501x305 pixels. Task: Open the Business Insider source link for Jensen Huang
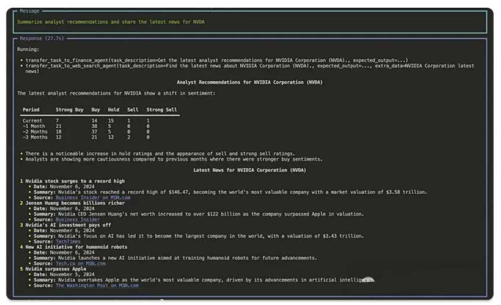(x=78, y=220)
